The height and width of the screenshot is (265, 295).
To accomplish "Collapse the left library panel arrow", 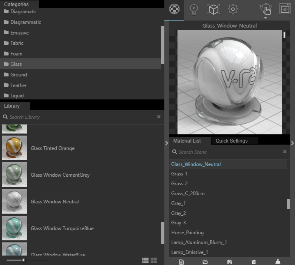I will [167, 143].
